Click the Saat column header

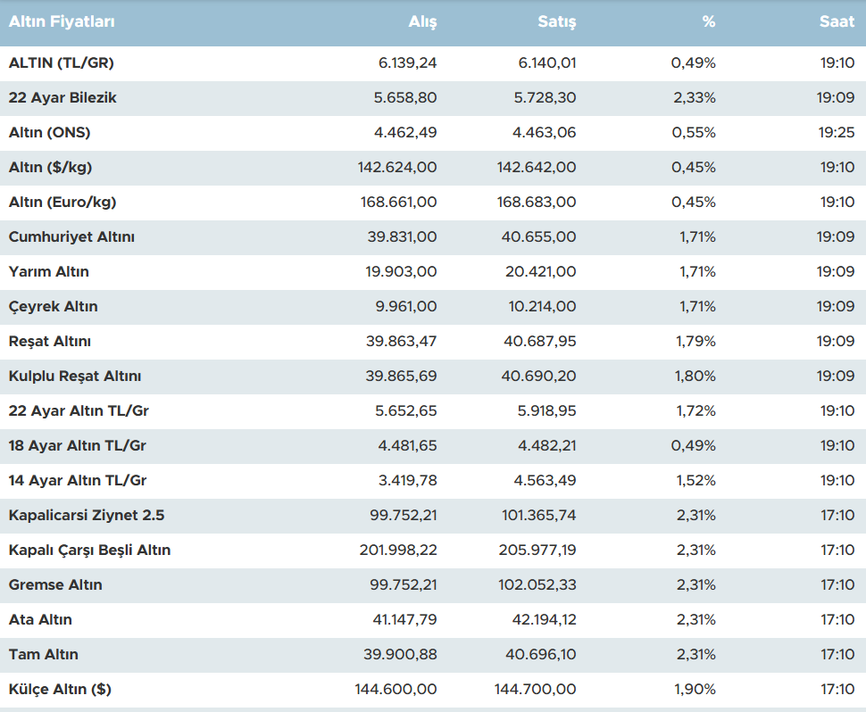837,22
